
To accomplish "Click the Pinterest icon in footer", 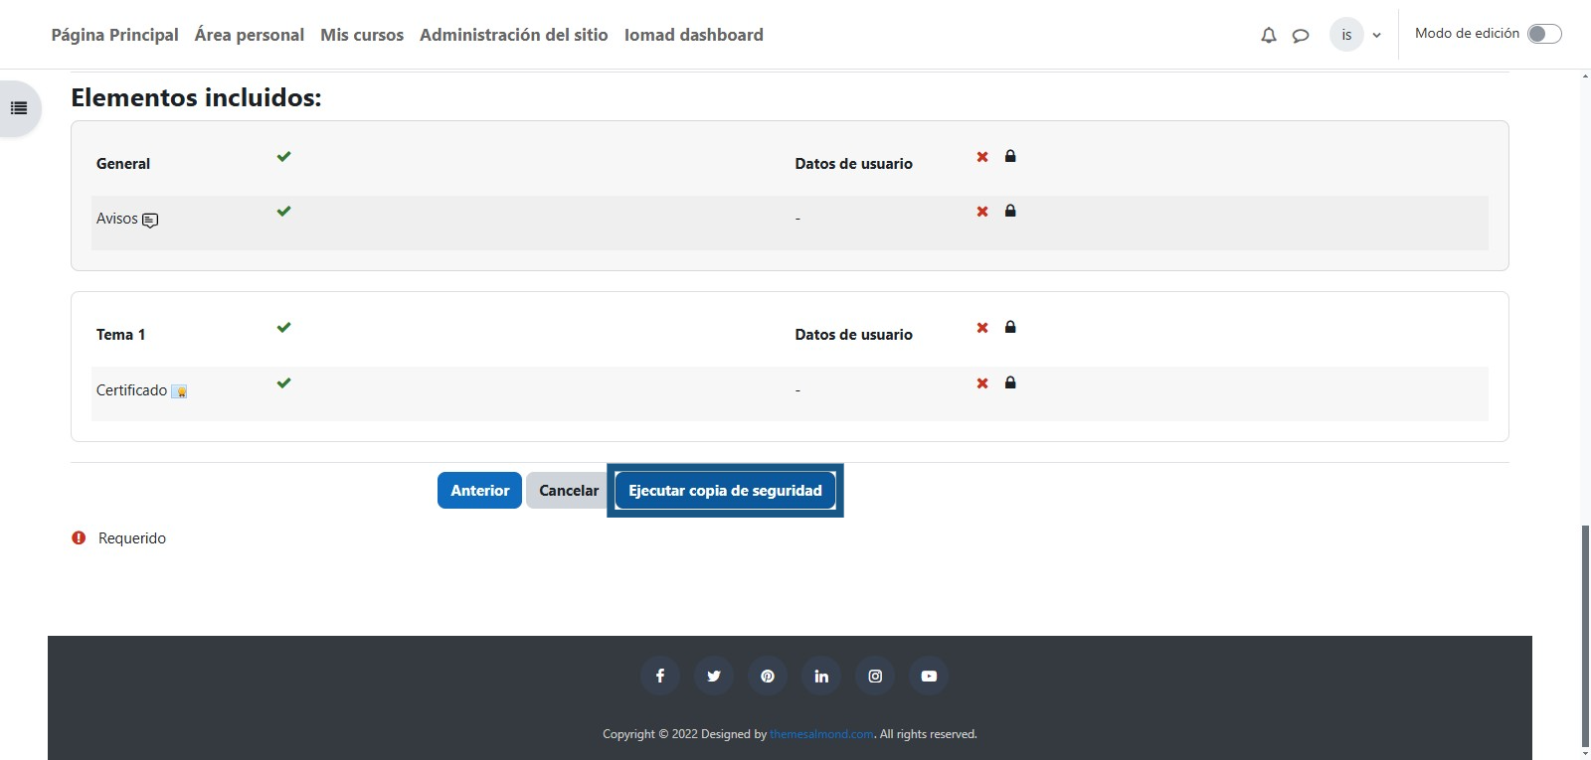I will 768,676.
